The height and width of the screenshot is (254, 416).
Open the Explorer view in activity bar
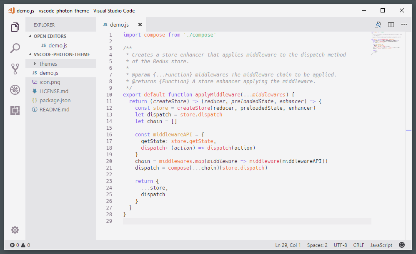pos(15,27)
